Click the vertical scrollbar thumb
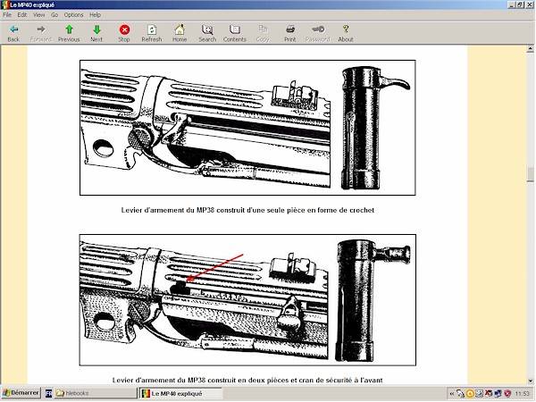Viewport: 536px width, 402px height. click(x=530, y=174)
